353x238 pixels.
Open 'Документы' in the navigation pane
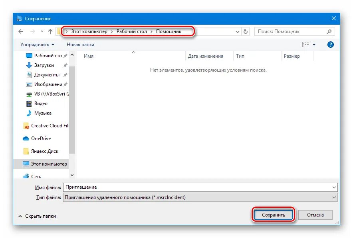click(43, 75)
